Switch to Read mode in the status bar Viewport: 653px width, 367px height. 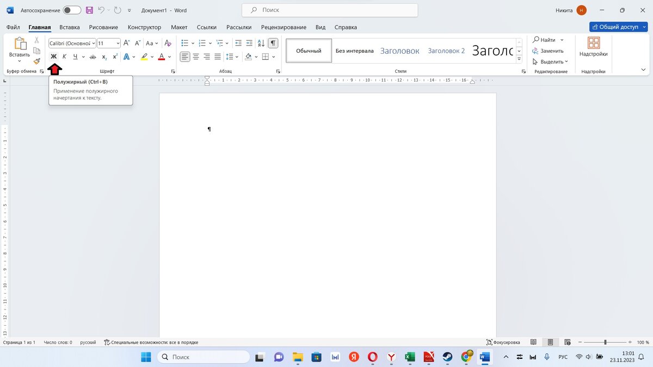click(533, 343)
